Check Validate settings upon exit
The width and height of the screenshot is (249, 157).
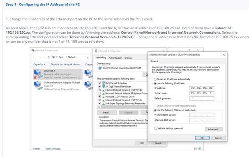click(156, 128)
